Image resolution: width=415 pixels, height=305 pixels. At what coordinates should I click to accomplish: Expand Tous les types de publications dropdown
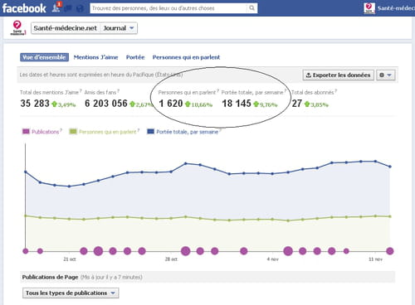click(x=71, y=293)
